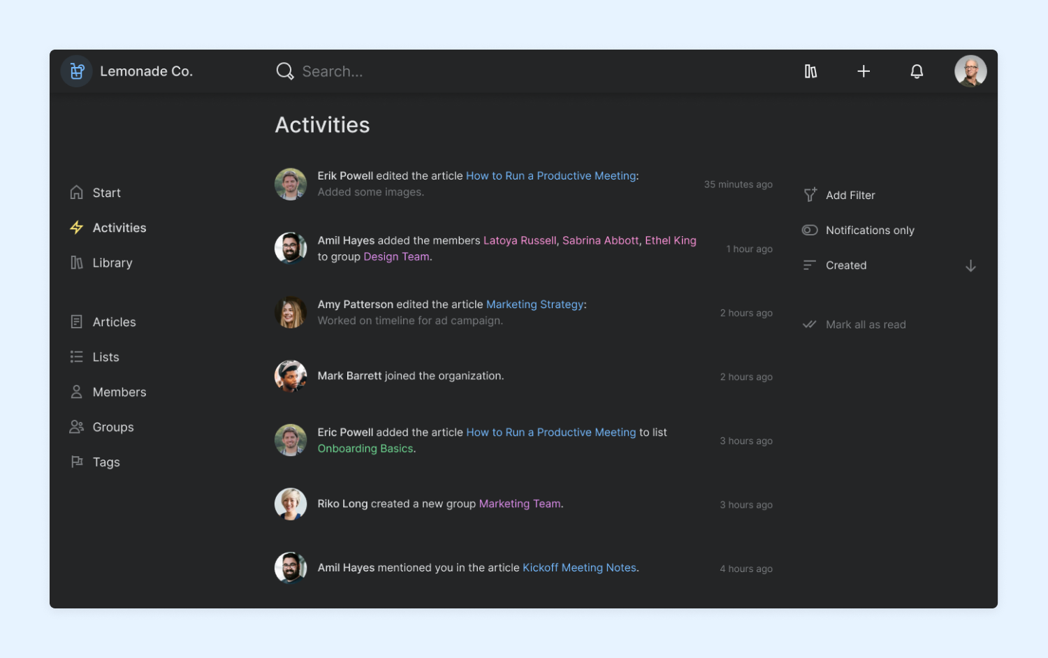Click the '1 hour ago' timestamp
The width and height of the screenshot is (1048, 658).
click(749, 249)
